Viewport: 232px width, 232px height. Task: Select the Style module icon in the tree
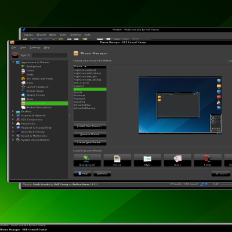click(23, 99)
